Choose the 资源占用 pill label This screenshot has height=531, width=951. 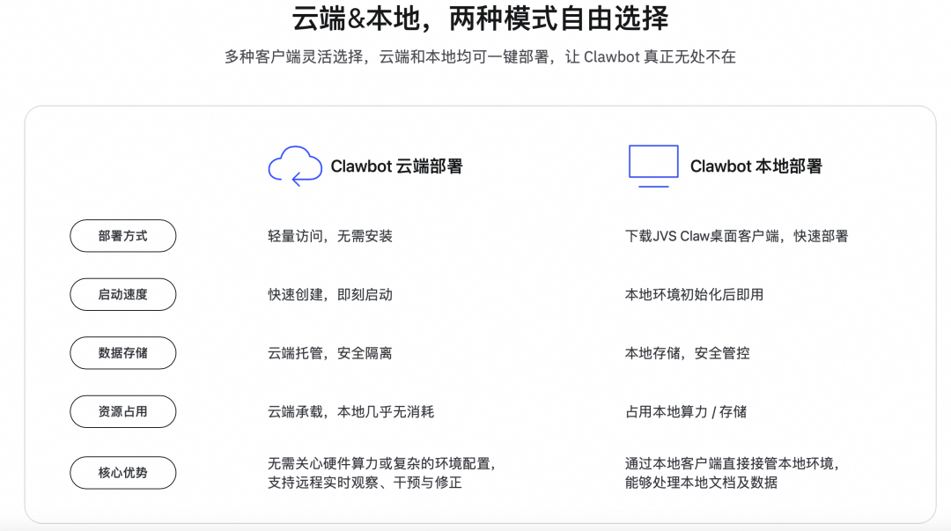(123, 411)
